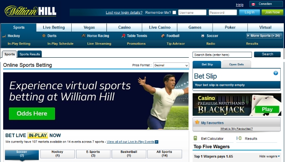
Task: Click Play on Blackjack casino banner
Action: coord(267,109)
